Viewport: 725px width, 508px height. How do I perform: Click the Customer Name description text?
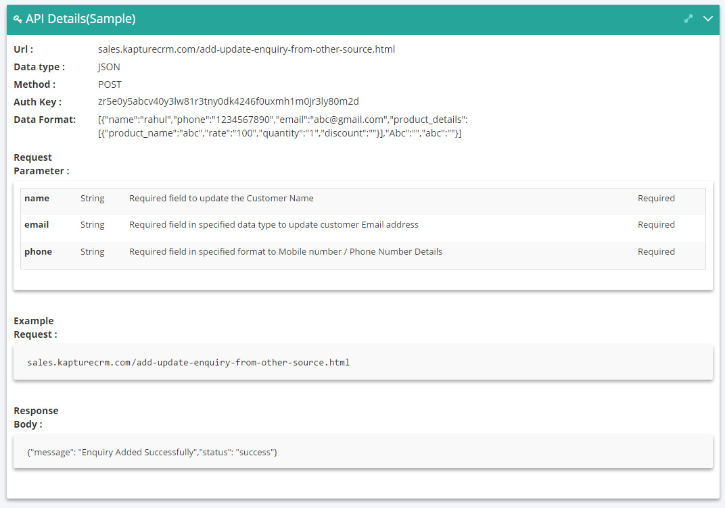(x=221, y=198)
